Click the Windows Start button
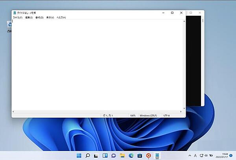This screenshot has width=236, height=160. pos(79,156)
